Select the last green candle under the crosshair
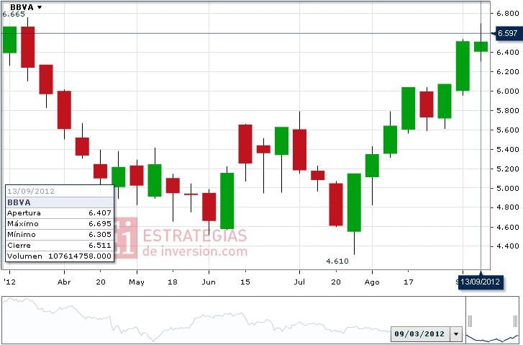This screenshot has height=345, width=523. [x=481, y=47]
